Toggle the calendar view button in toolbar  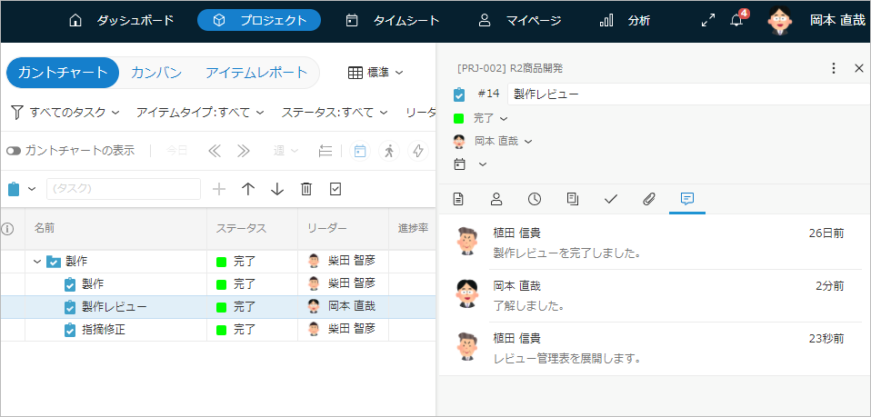[x=360, y=151]
